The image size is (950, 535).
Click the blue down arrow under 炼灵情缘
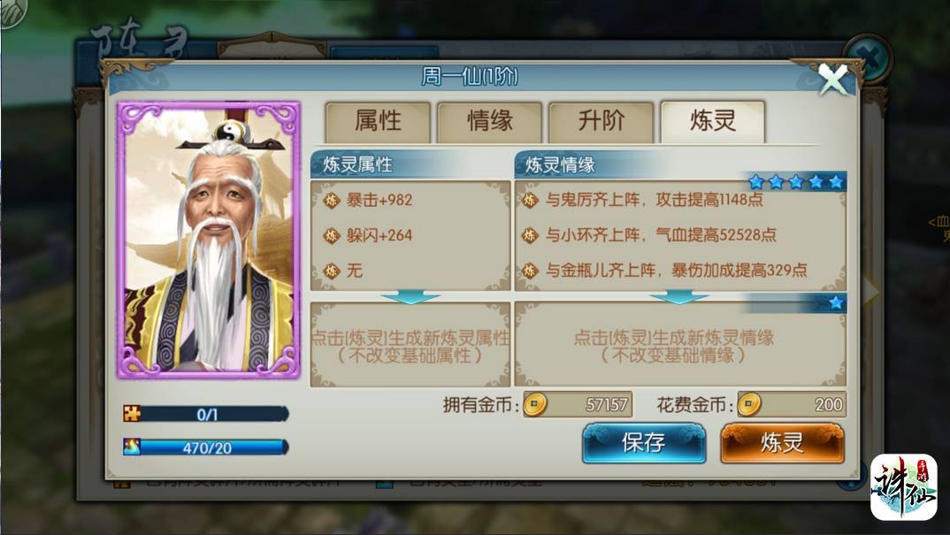coord(678,297)
